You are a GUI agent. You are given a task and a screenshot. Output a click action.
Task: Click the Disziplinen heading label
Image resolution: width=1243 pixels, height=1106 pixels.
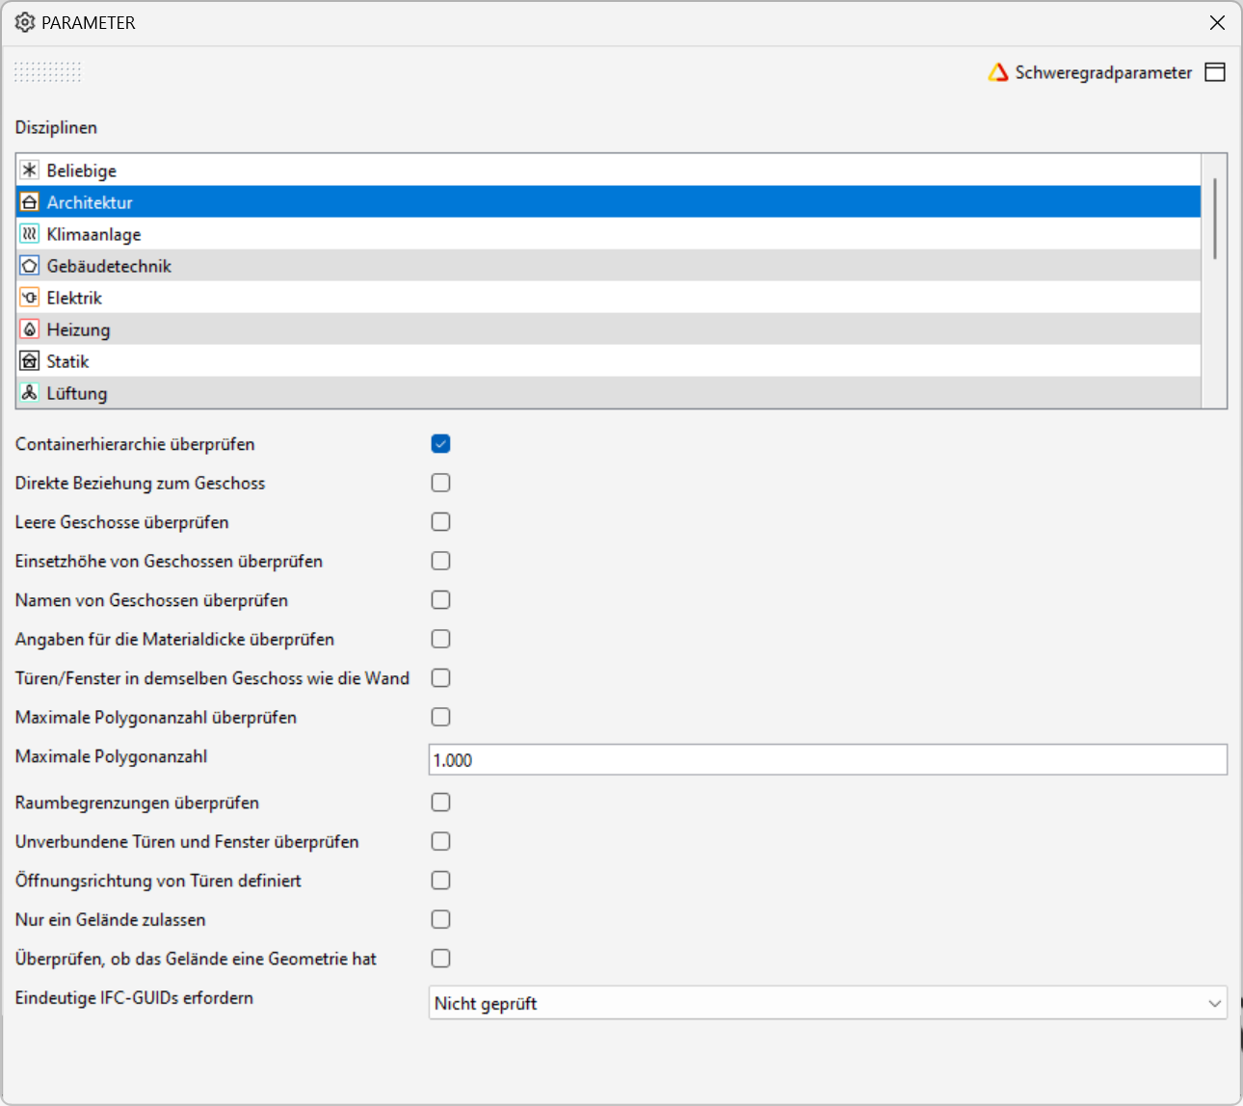click(x=56, y=128)
